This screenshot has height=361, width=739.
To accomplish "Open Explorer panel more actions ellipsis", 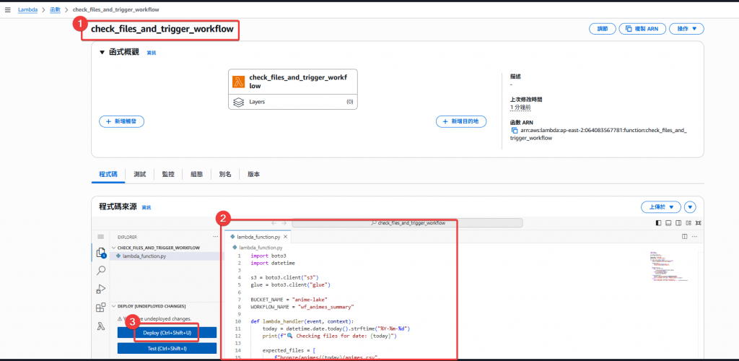I will click(x=215, y=237).
